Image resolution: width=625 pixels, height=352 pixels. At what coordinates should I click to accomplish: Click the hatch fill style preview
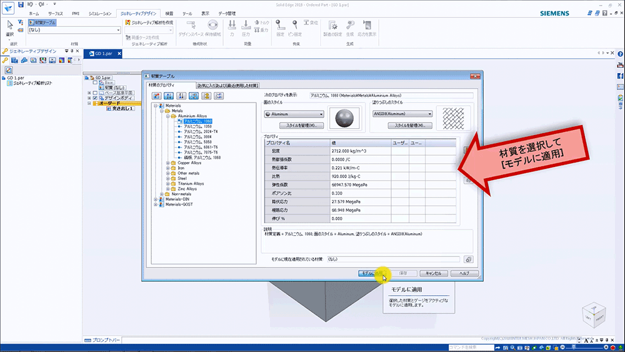tap(453, 118)
